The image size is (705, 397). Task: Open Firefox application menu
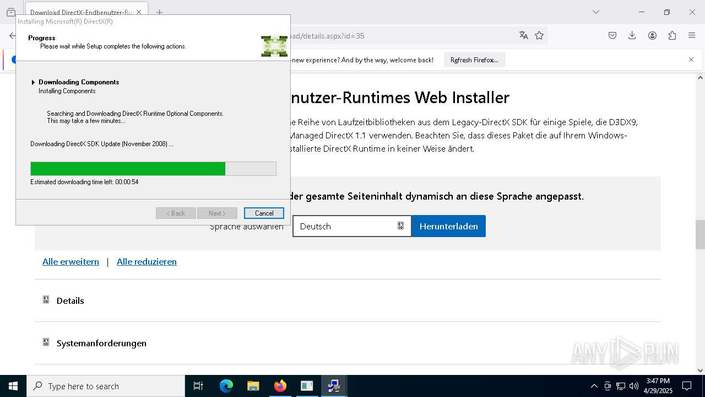click(x=692, y=36)
